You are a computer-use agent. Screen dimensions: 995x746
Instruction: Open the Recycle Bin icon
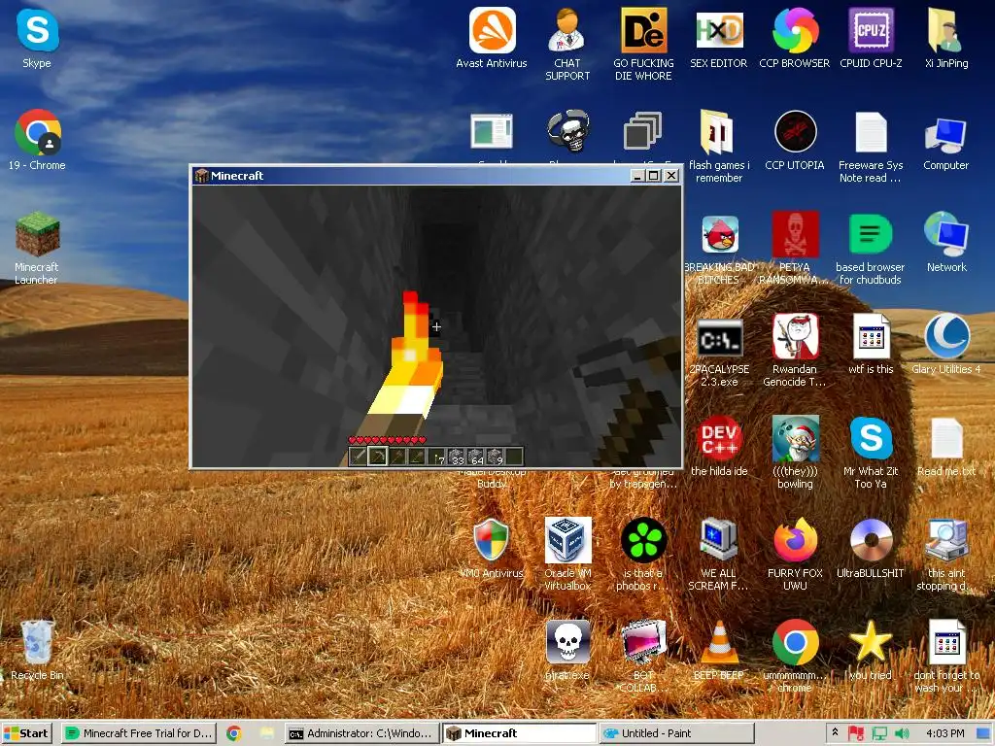(37, 650)
